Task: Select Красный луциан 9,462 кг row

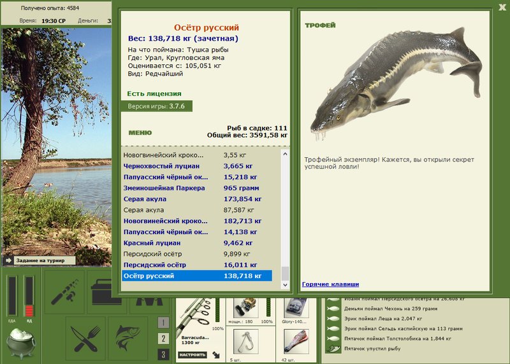Action: [x=197, y=243]
